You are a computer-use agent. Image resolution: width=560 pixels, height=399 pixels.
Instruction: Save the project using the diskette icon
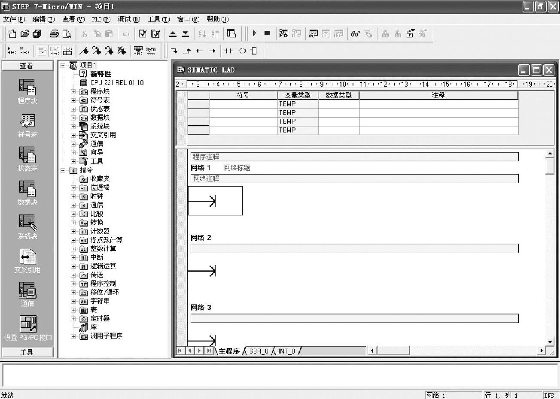pyautogui.click(x=37, y=34)
